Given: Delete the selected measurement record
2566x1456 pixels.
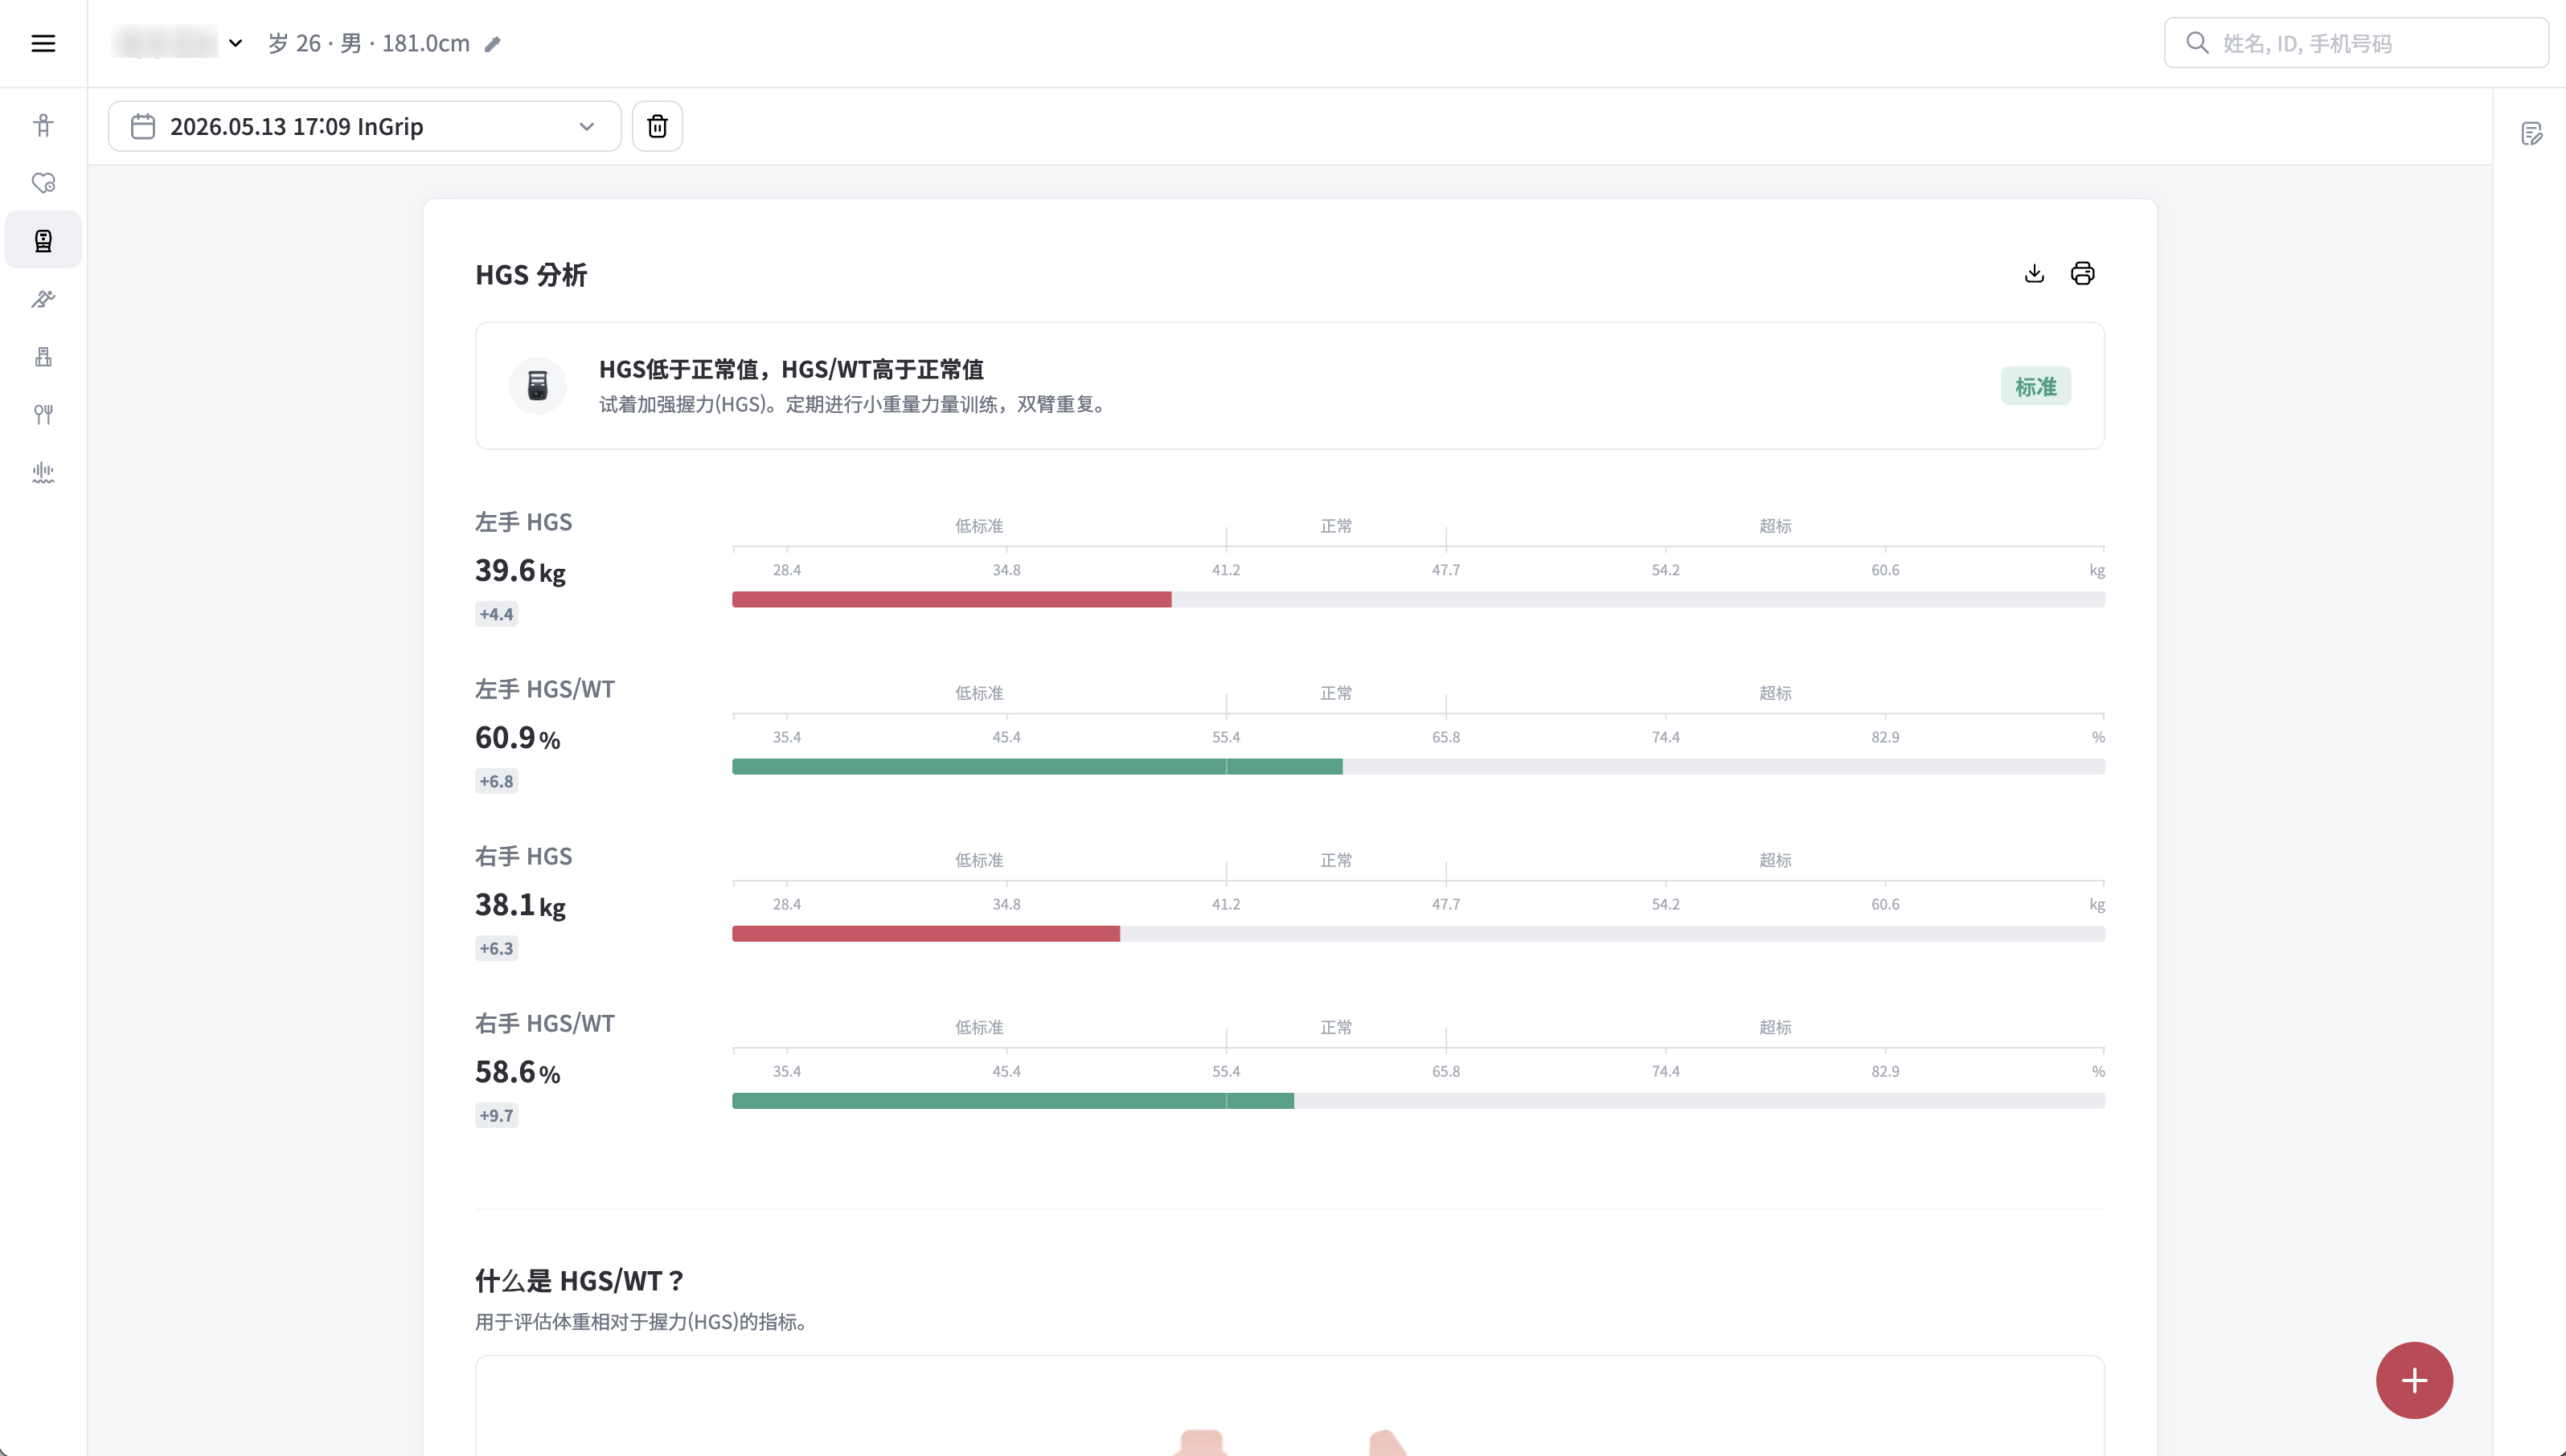Looking at the screenshot, I should [x=658, y=126].
